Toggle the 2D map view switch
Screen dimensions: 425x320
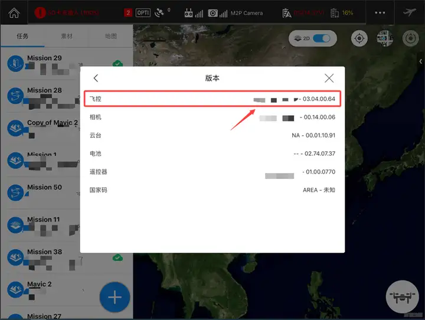coord(322,38)
